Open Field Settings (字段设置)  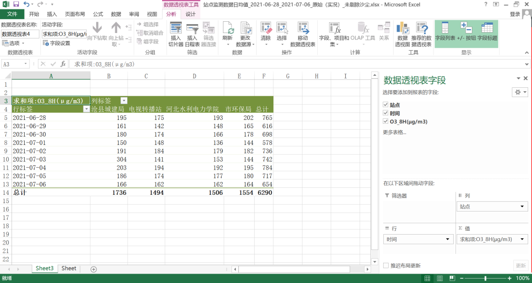[57, 43]
